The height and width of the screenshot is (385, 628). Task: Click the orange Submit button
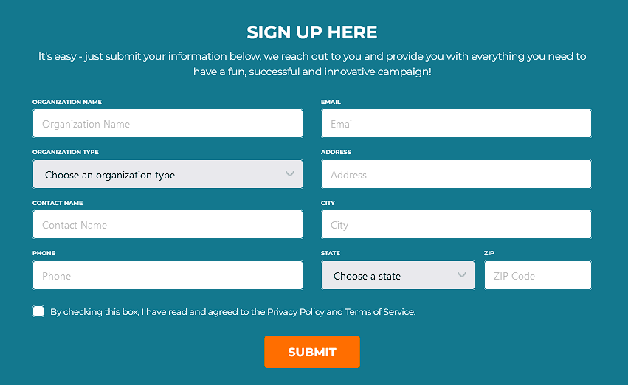[x=312, y=352]
